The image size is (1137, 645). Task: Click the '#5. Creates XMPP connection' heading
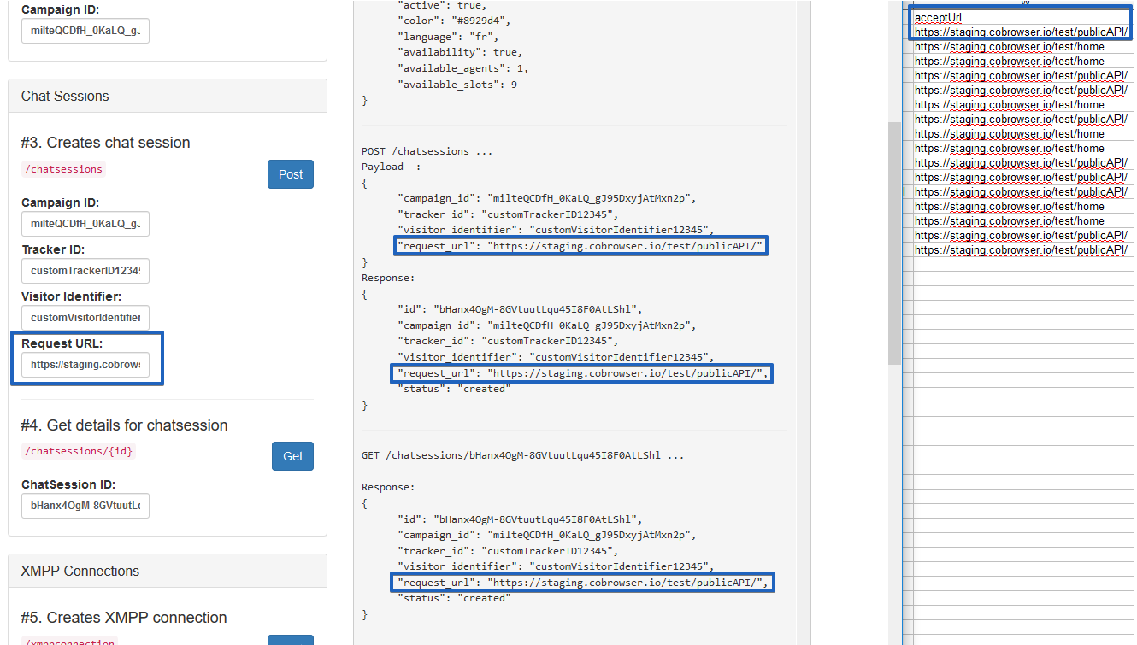(124, 618)
